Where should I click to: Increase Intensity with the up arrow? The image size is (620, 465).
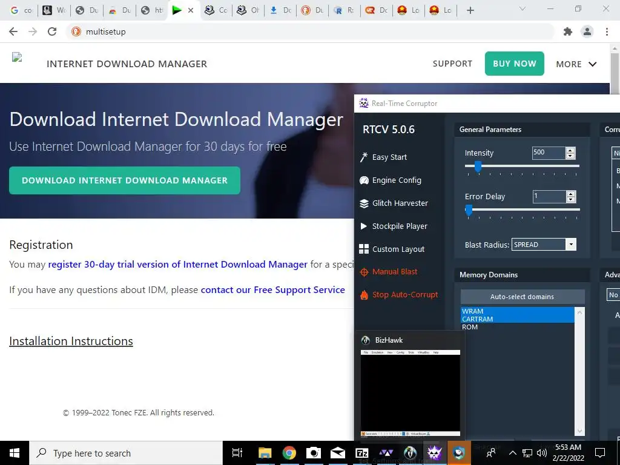570,150
